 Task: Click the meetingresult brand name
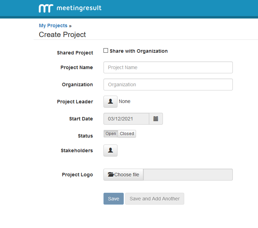pos(79,8)
